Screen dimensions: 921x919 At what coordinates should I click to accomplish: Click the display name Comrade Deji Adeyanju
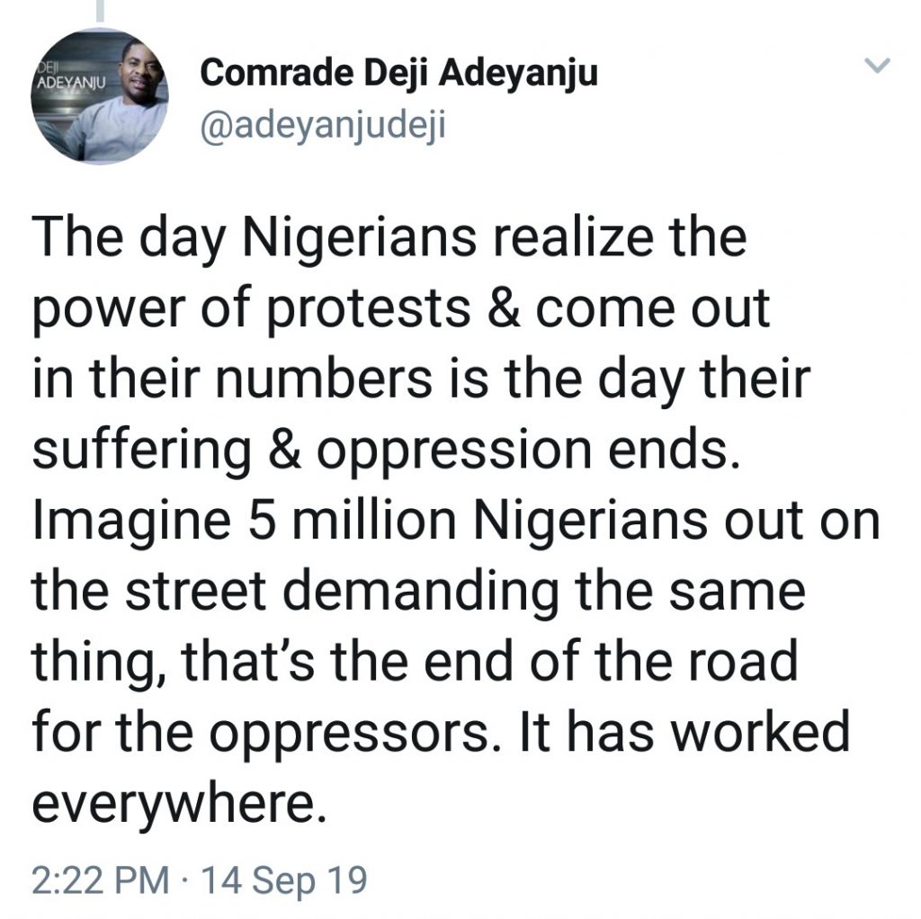click(398, 73)
